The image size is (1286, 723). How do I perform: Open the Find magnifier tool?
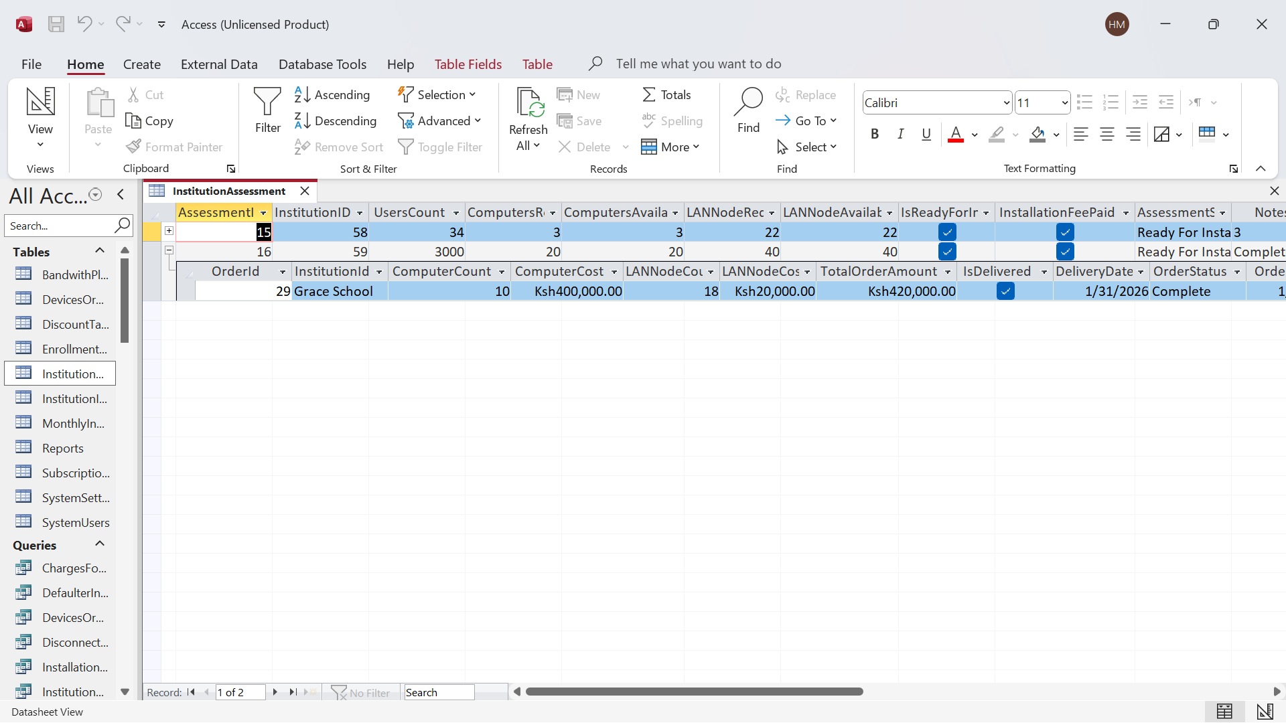click(x=748, y=110)
